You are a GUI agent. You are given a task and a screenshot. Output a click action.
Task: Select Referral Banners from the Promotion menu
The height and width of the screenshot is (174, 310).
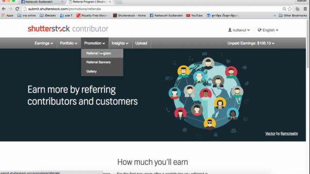click(102, 62)
